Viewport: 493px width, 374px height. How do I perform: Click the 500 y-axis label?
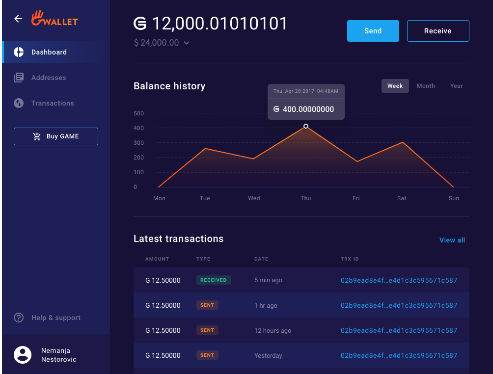pyautogui.click(x=138, y=113)
